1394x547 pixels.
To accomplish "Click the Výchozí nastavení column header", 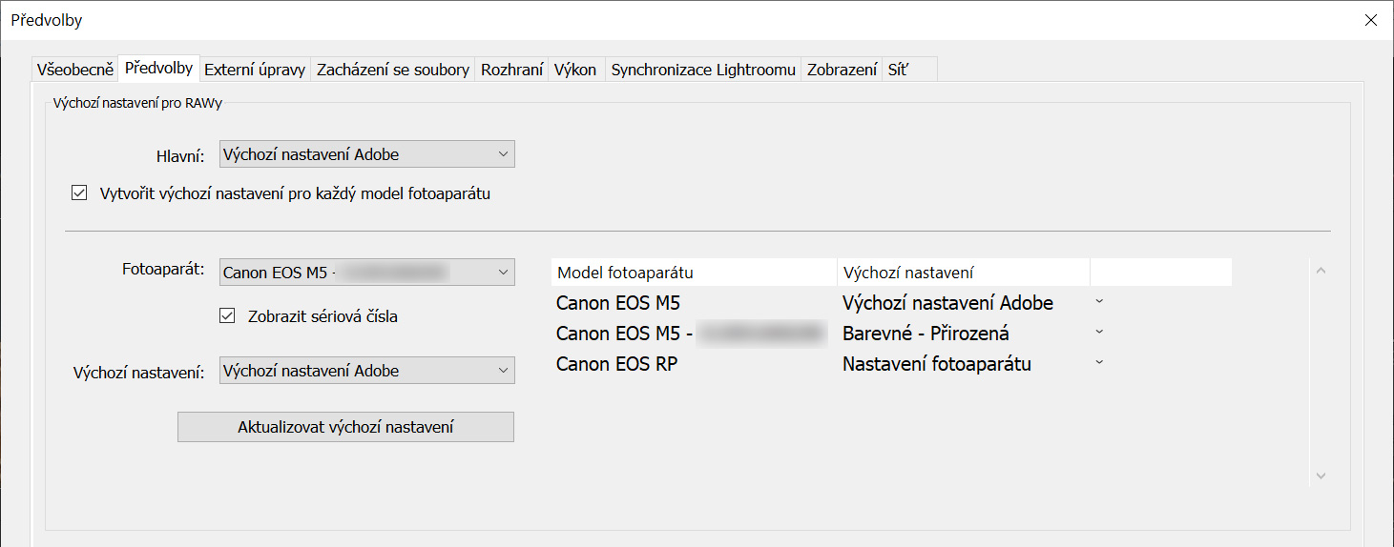I will (964, 273).
